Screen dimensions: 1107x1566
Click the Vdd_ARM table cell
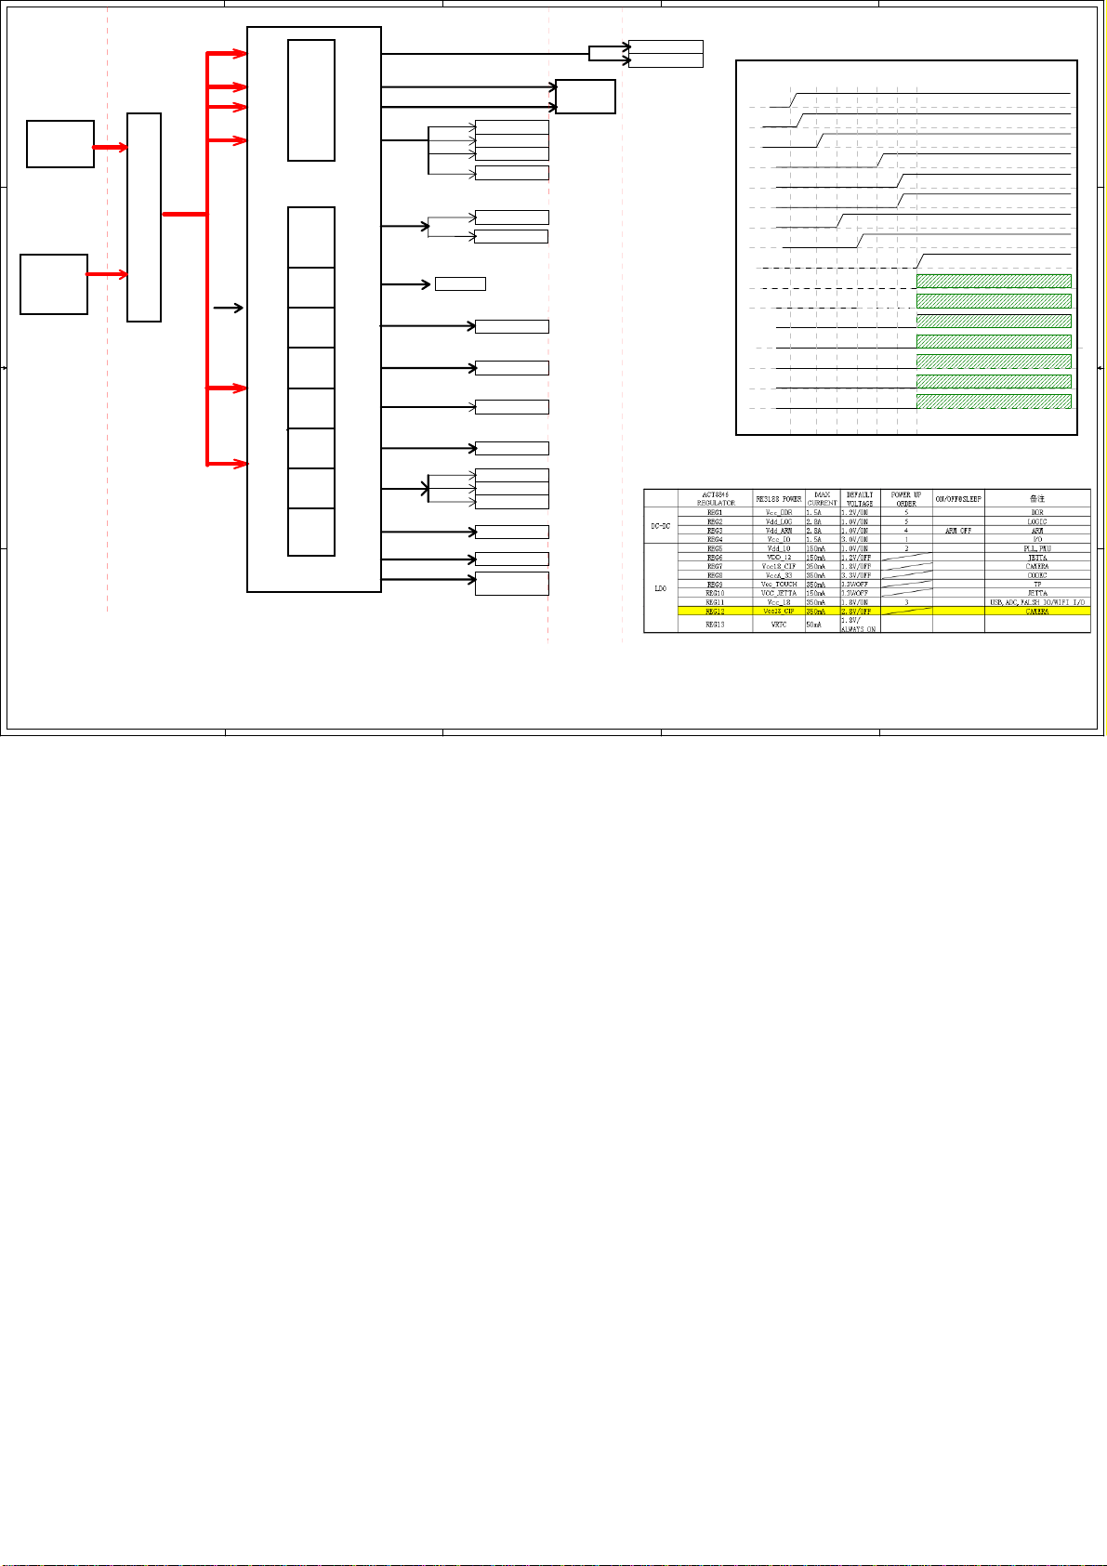click(778, 531)
